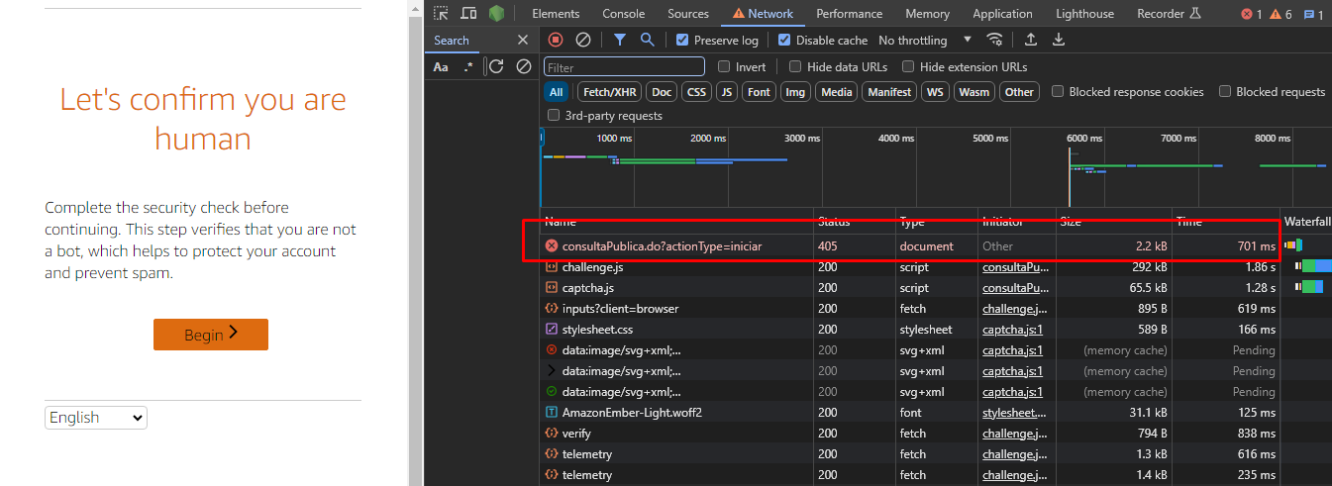The width and height of the screenshot is (1332, 486).
Task: Enable the Hide data URLs checkbox
Action: [795, 67]
